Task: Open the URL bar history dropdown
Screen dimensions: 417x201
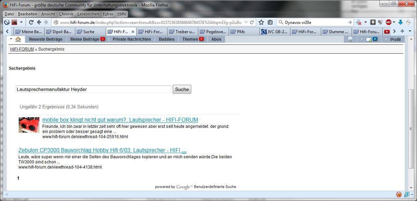Action: coord(246,22)
